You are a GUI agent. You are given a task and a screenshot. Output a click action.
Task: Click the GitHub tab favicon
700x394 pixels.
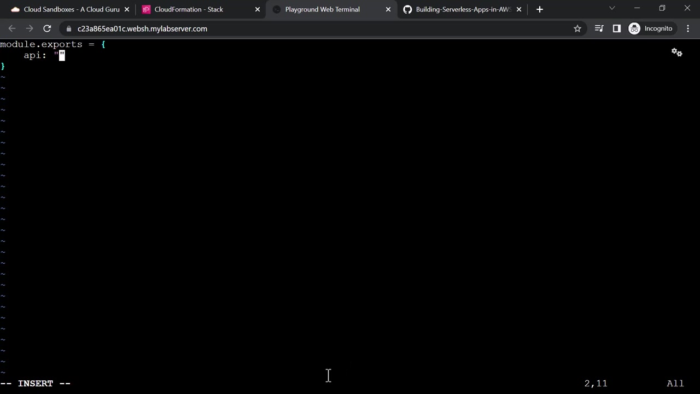407,9
